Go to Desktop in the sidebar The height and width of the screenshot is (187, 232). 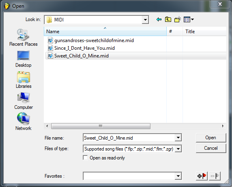tap(24, 59)
